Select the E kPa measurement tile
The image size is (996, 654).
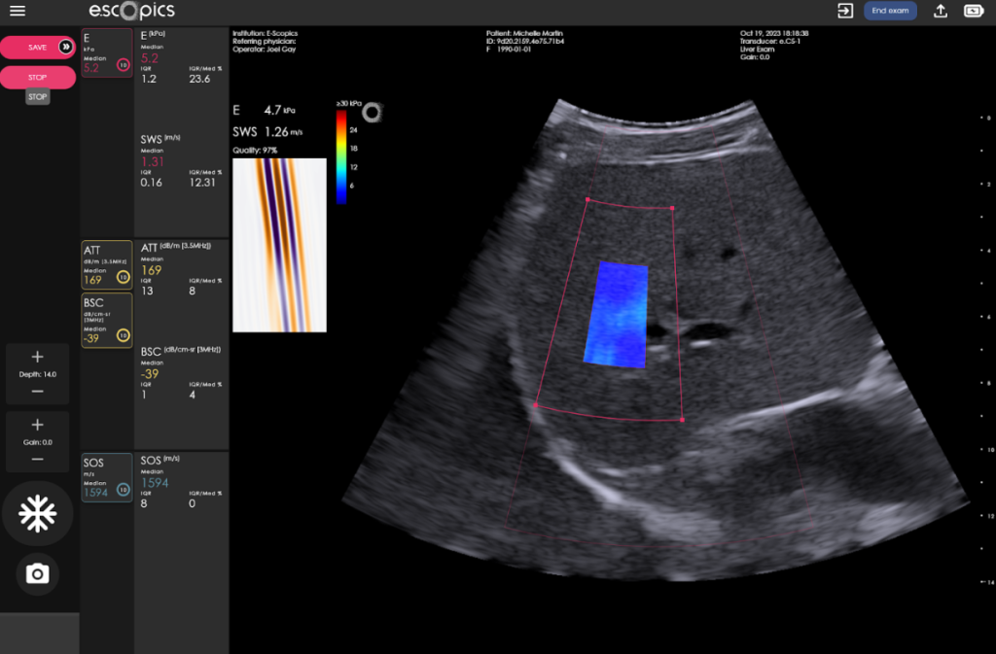[x=106, y=53]
